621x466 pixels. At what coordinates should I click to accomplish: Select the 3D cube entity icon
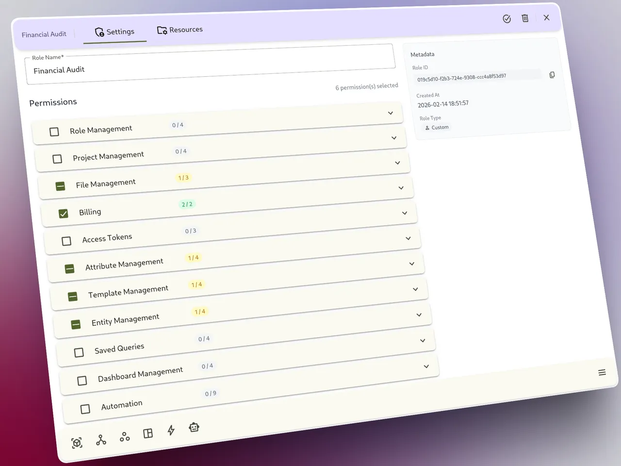[77, 443]
